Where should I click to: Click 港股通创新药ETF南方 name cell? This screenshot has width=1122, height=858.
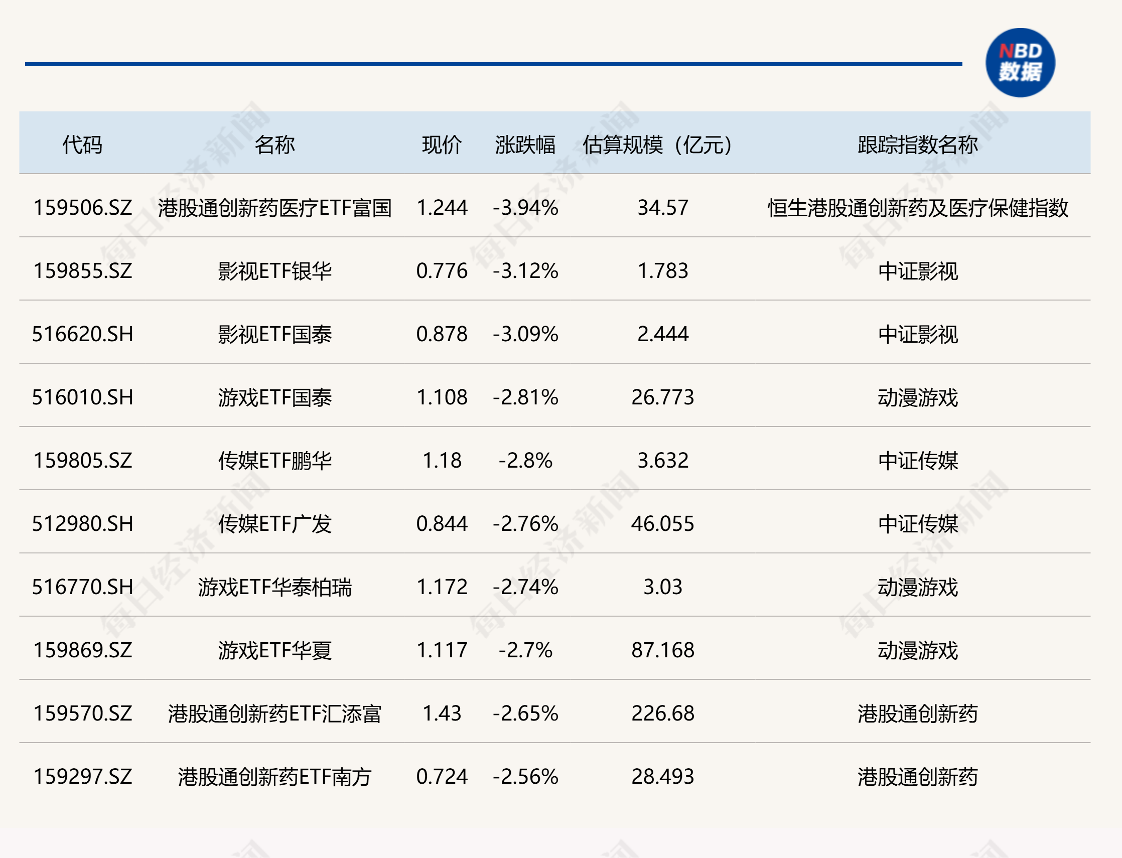[275, 778]
